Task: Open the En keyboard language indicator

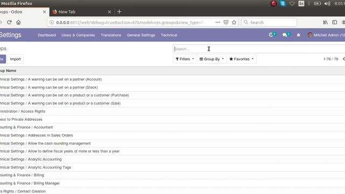Action: 301,4
